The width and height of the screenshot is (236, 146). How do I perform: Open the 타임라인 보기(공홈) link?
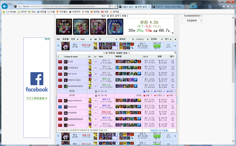(x=159, y=130)
